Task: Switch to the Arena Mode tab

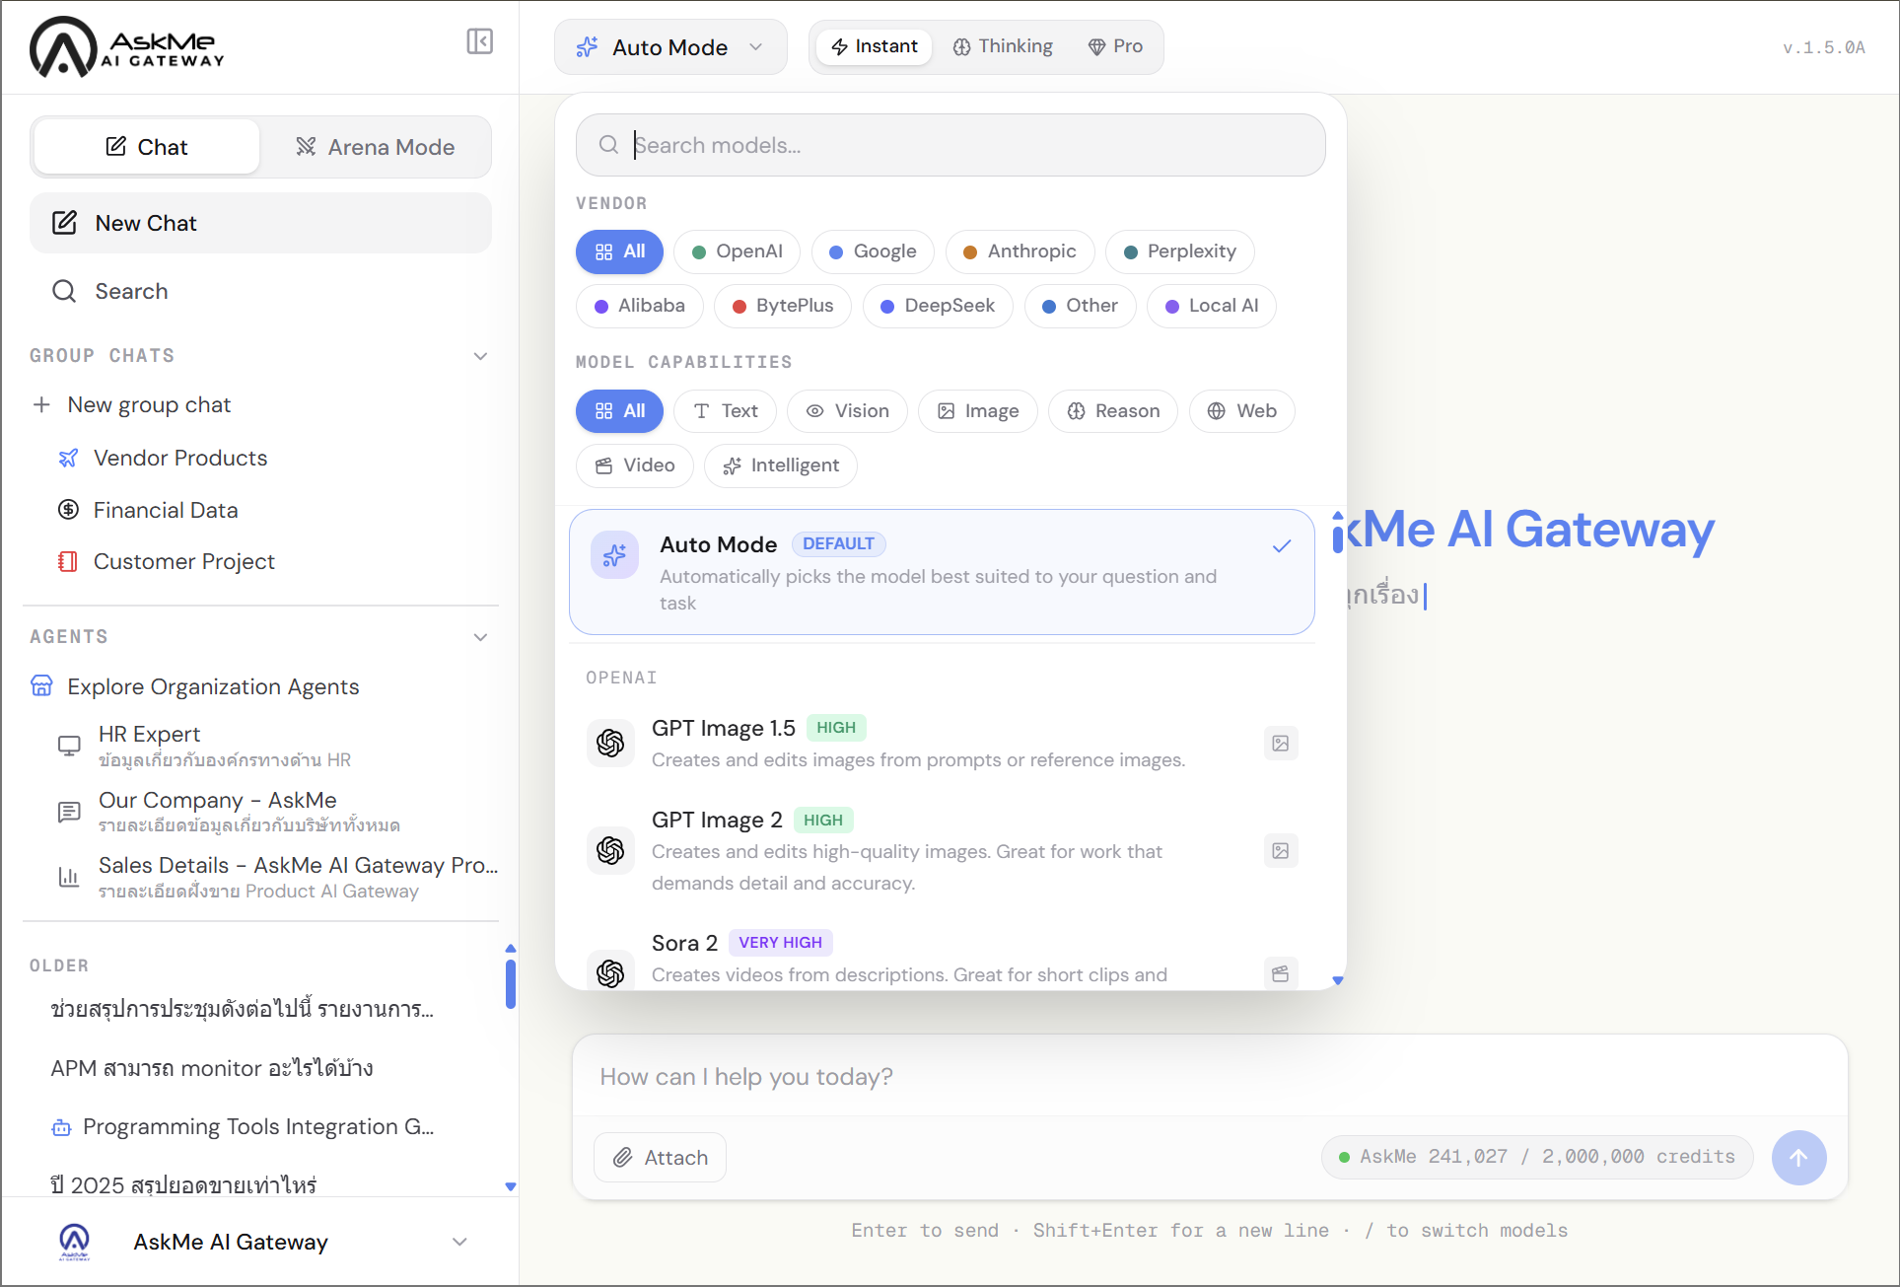Action: click(x=376, y=147)
